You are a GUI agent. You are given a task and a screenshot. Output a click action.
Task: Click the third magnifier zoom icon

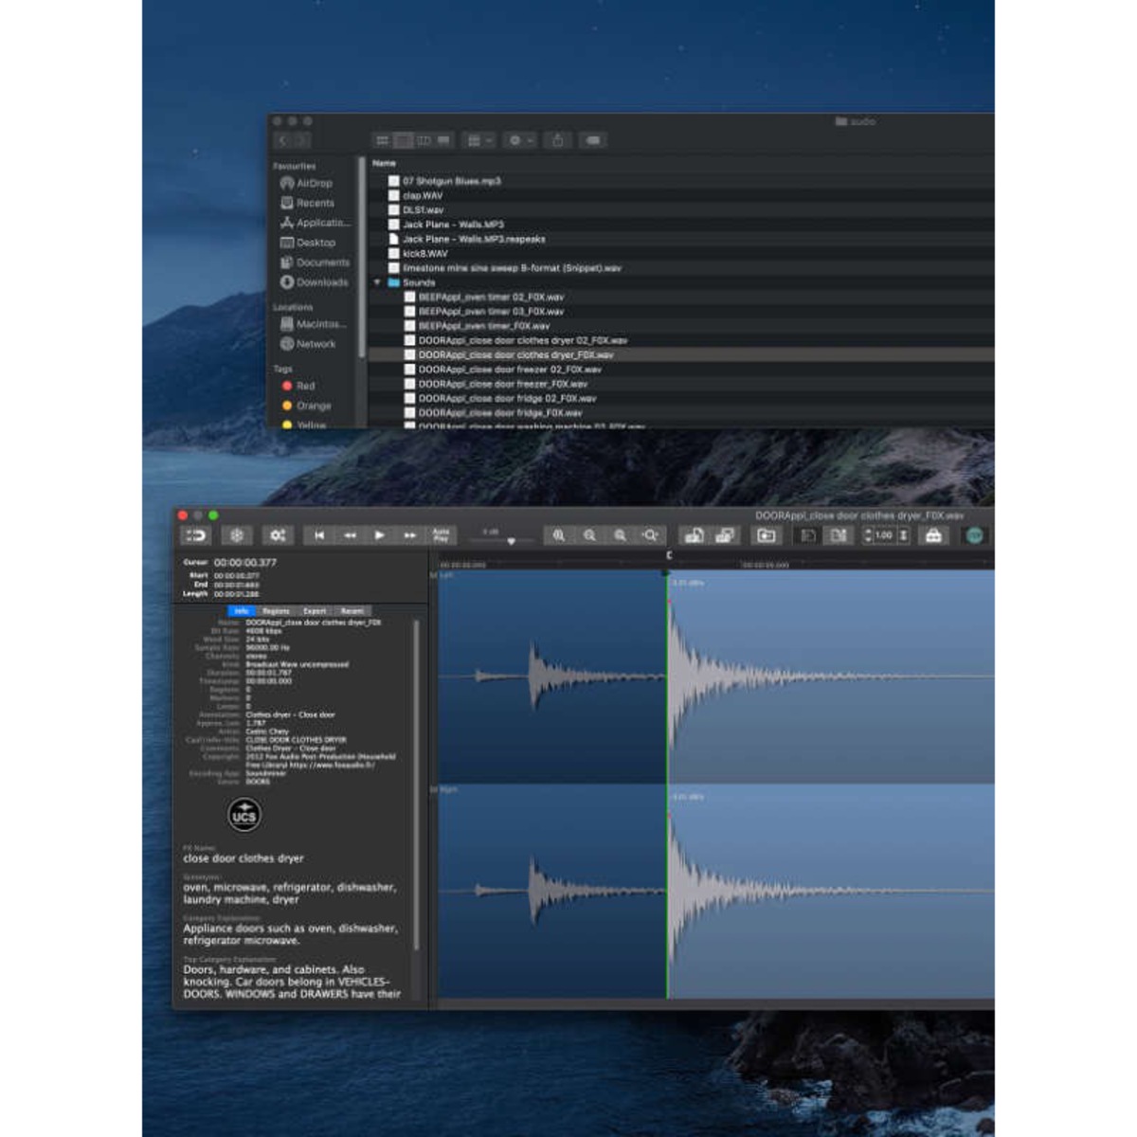620,535
